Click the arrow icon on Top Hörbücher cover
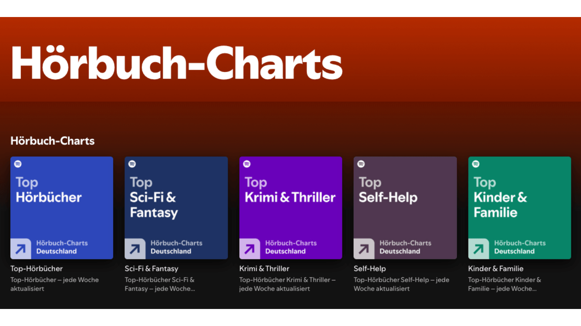The image size is (581, 326). pyautogui.click(x=21, y=248)
